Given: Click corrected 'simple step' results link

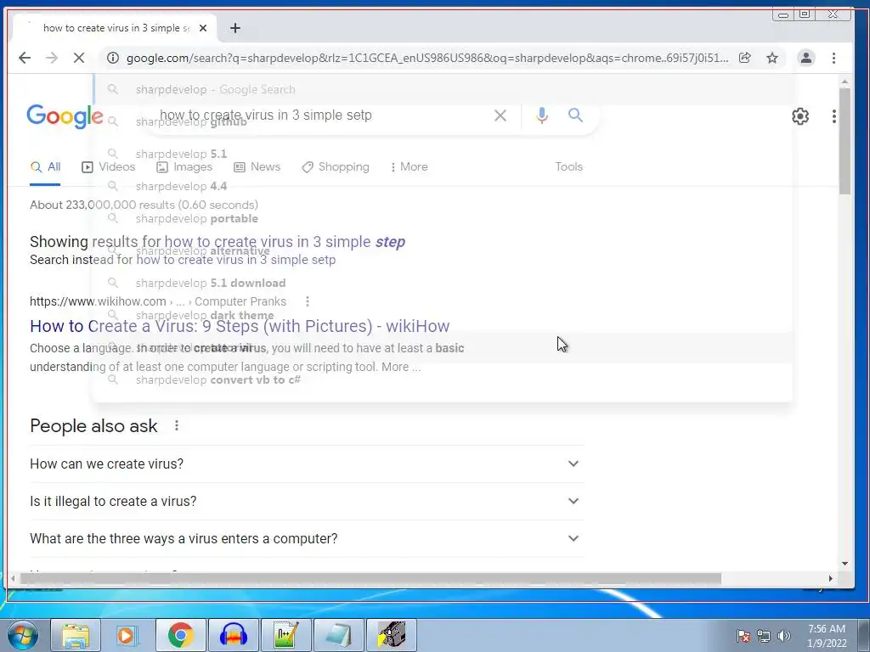Looking at the screenshot, I should tap(285, 242).
